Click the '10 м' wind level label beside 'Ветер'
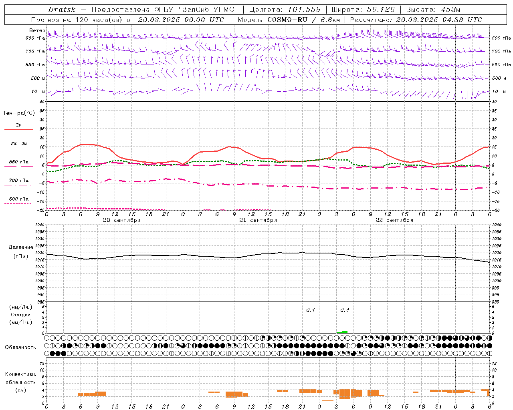 (x=38, y=91)
